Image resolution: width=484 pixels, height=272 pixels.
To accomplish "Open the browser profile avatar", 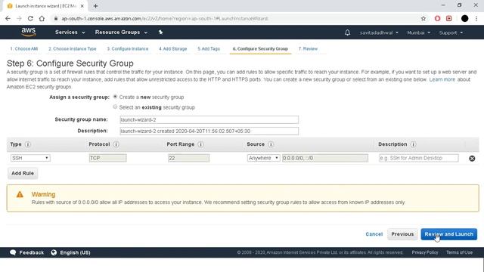I will (464, 18).
